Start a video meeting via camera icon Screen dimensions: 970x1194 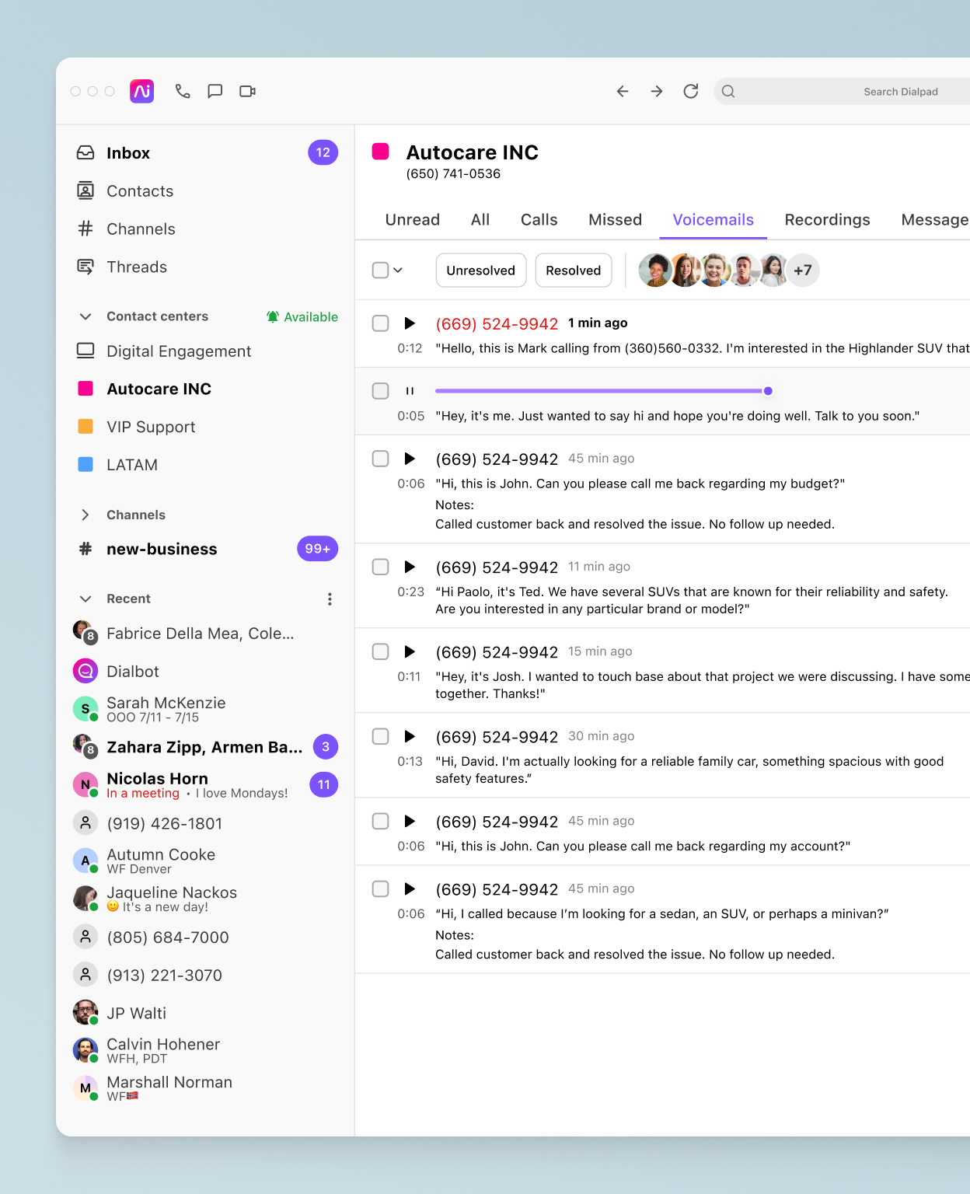pos(248,91)
